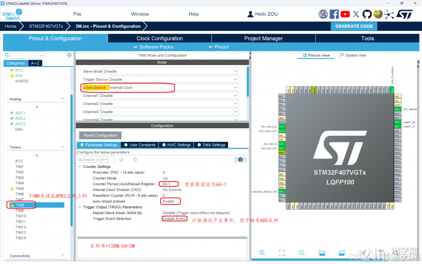Expand the Connectivity category
The width and height of the screenshot is (422, 264).
coord(63,255)
